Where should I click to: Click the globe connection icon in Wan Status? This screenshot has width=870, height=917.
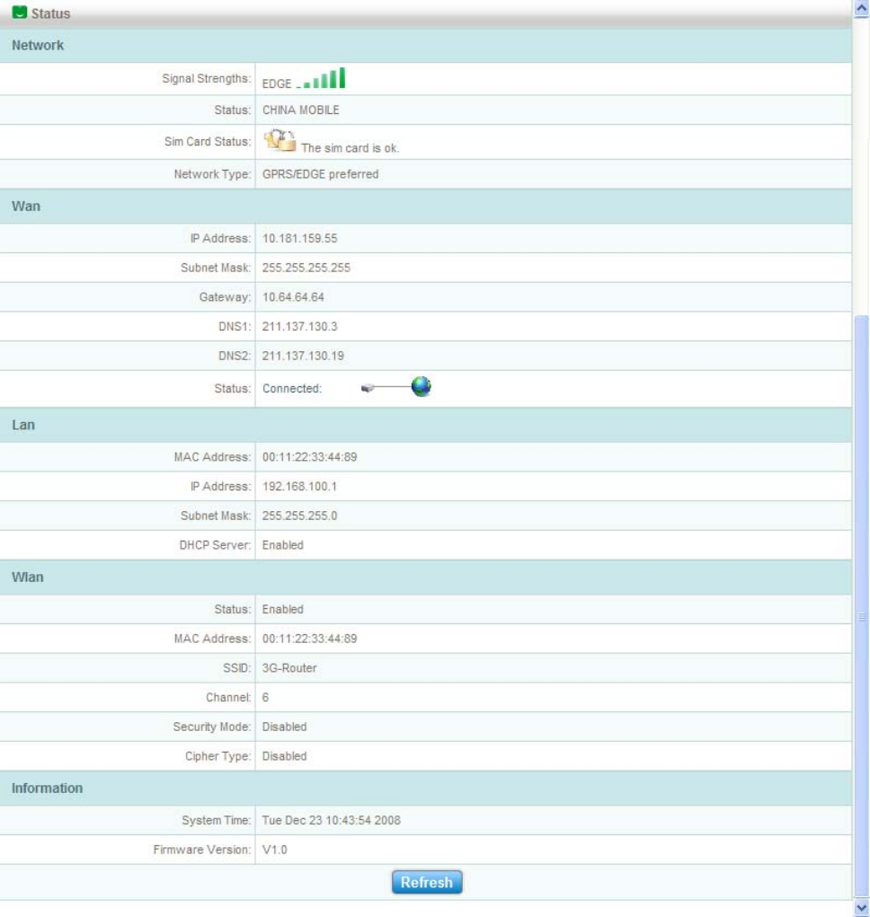click(x=421, y=386)
